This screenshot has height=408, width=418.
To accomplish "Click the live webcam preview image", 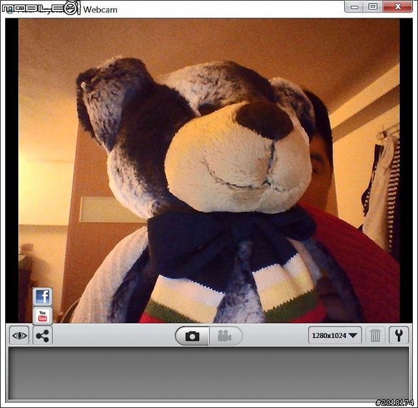I will click(209, 171).
